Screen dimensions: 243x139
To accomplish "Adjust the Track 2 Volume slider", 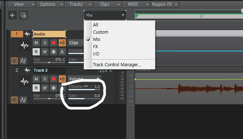I will tap(84, 87).
